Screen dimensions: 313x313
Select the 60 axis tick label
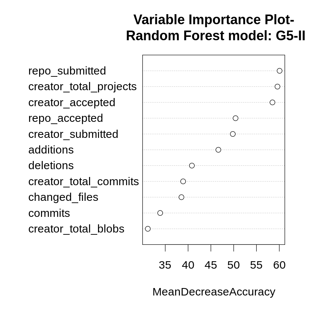[x=279, y=265]
